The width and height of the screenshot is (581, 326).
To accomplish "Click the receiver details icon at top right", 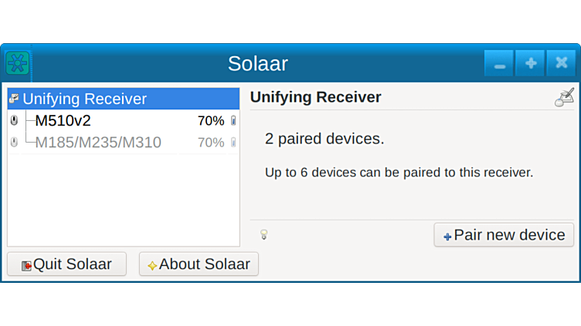I will coord(565,97).
